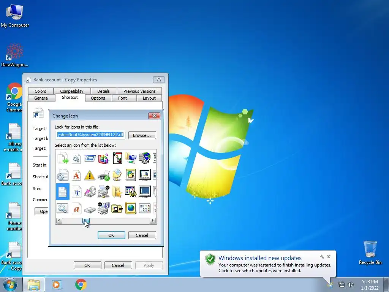This screenshot has height=292, width=389.
Task: Open the Windows Start menu orb
Action: 10,284
